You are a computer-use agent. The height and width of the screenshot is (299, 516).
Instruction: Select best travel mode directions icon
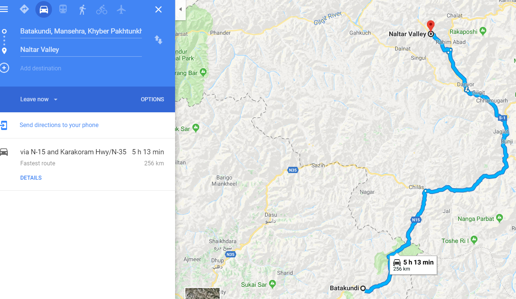tap(24, 9)
